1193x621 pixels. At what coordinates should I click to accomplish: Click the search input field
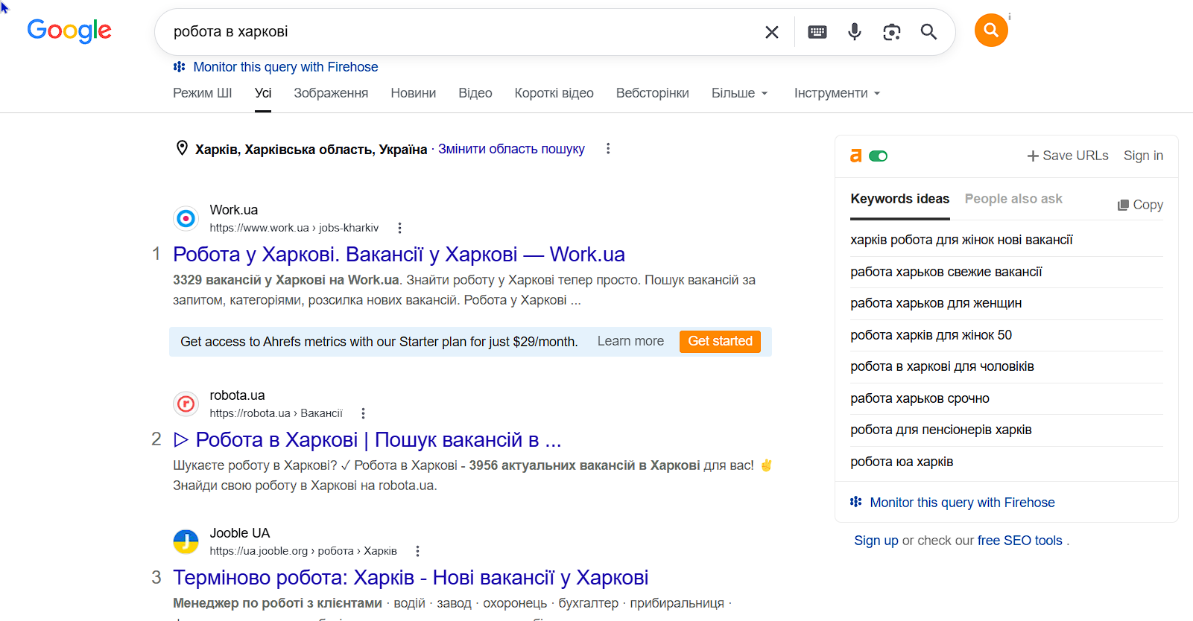coord(462,32)
